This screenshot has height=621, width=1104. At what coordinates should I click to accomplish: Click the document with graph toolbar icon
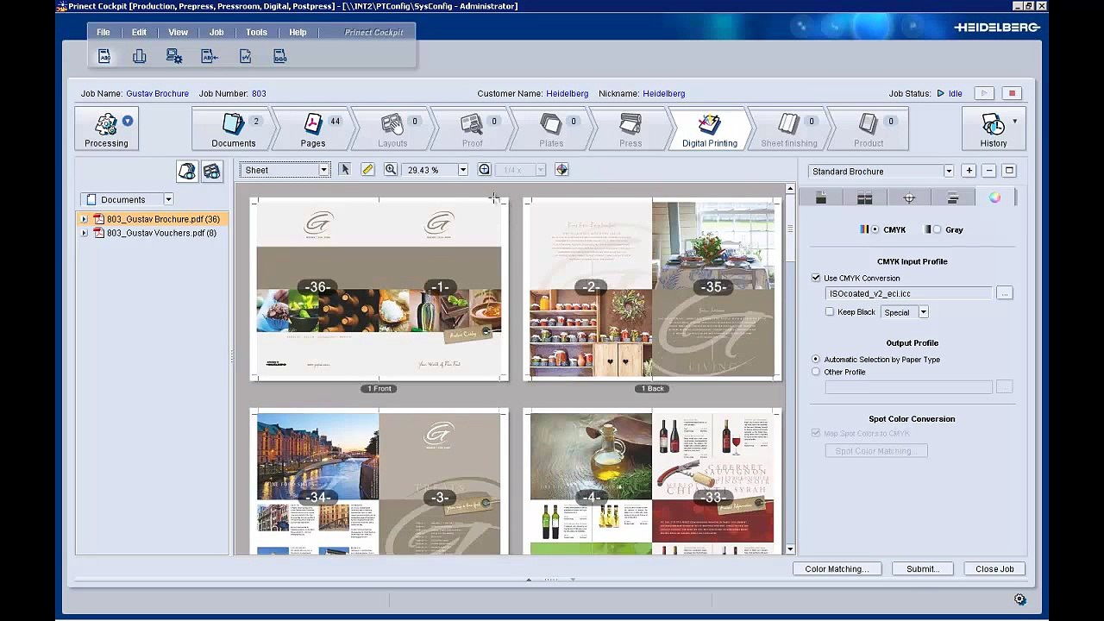[245, 56]
